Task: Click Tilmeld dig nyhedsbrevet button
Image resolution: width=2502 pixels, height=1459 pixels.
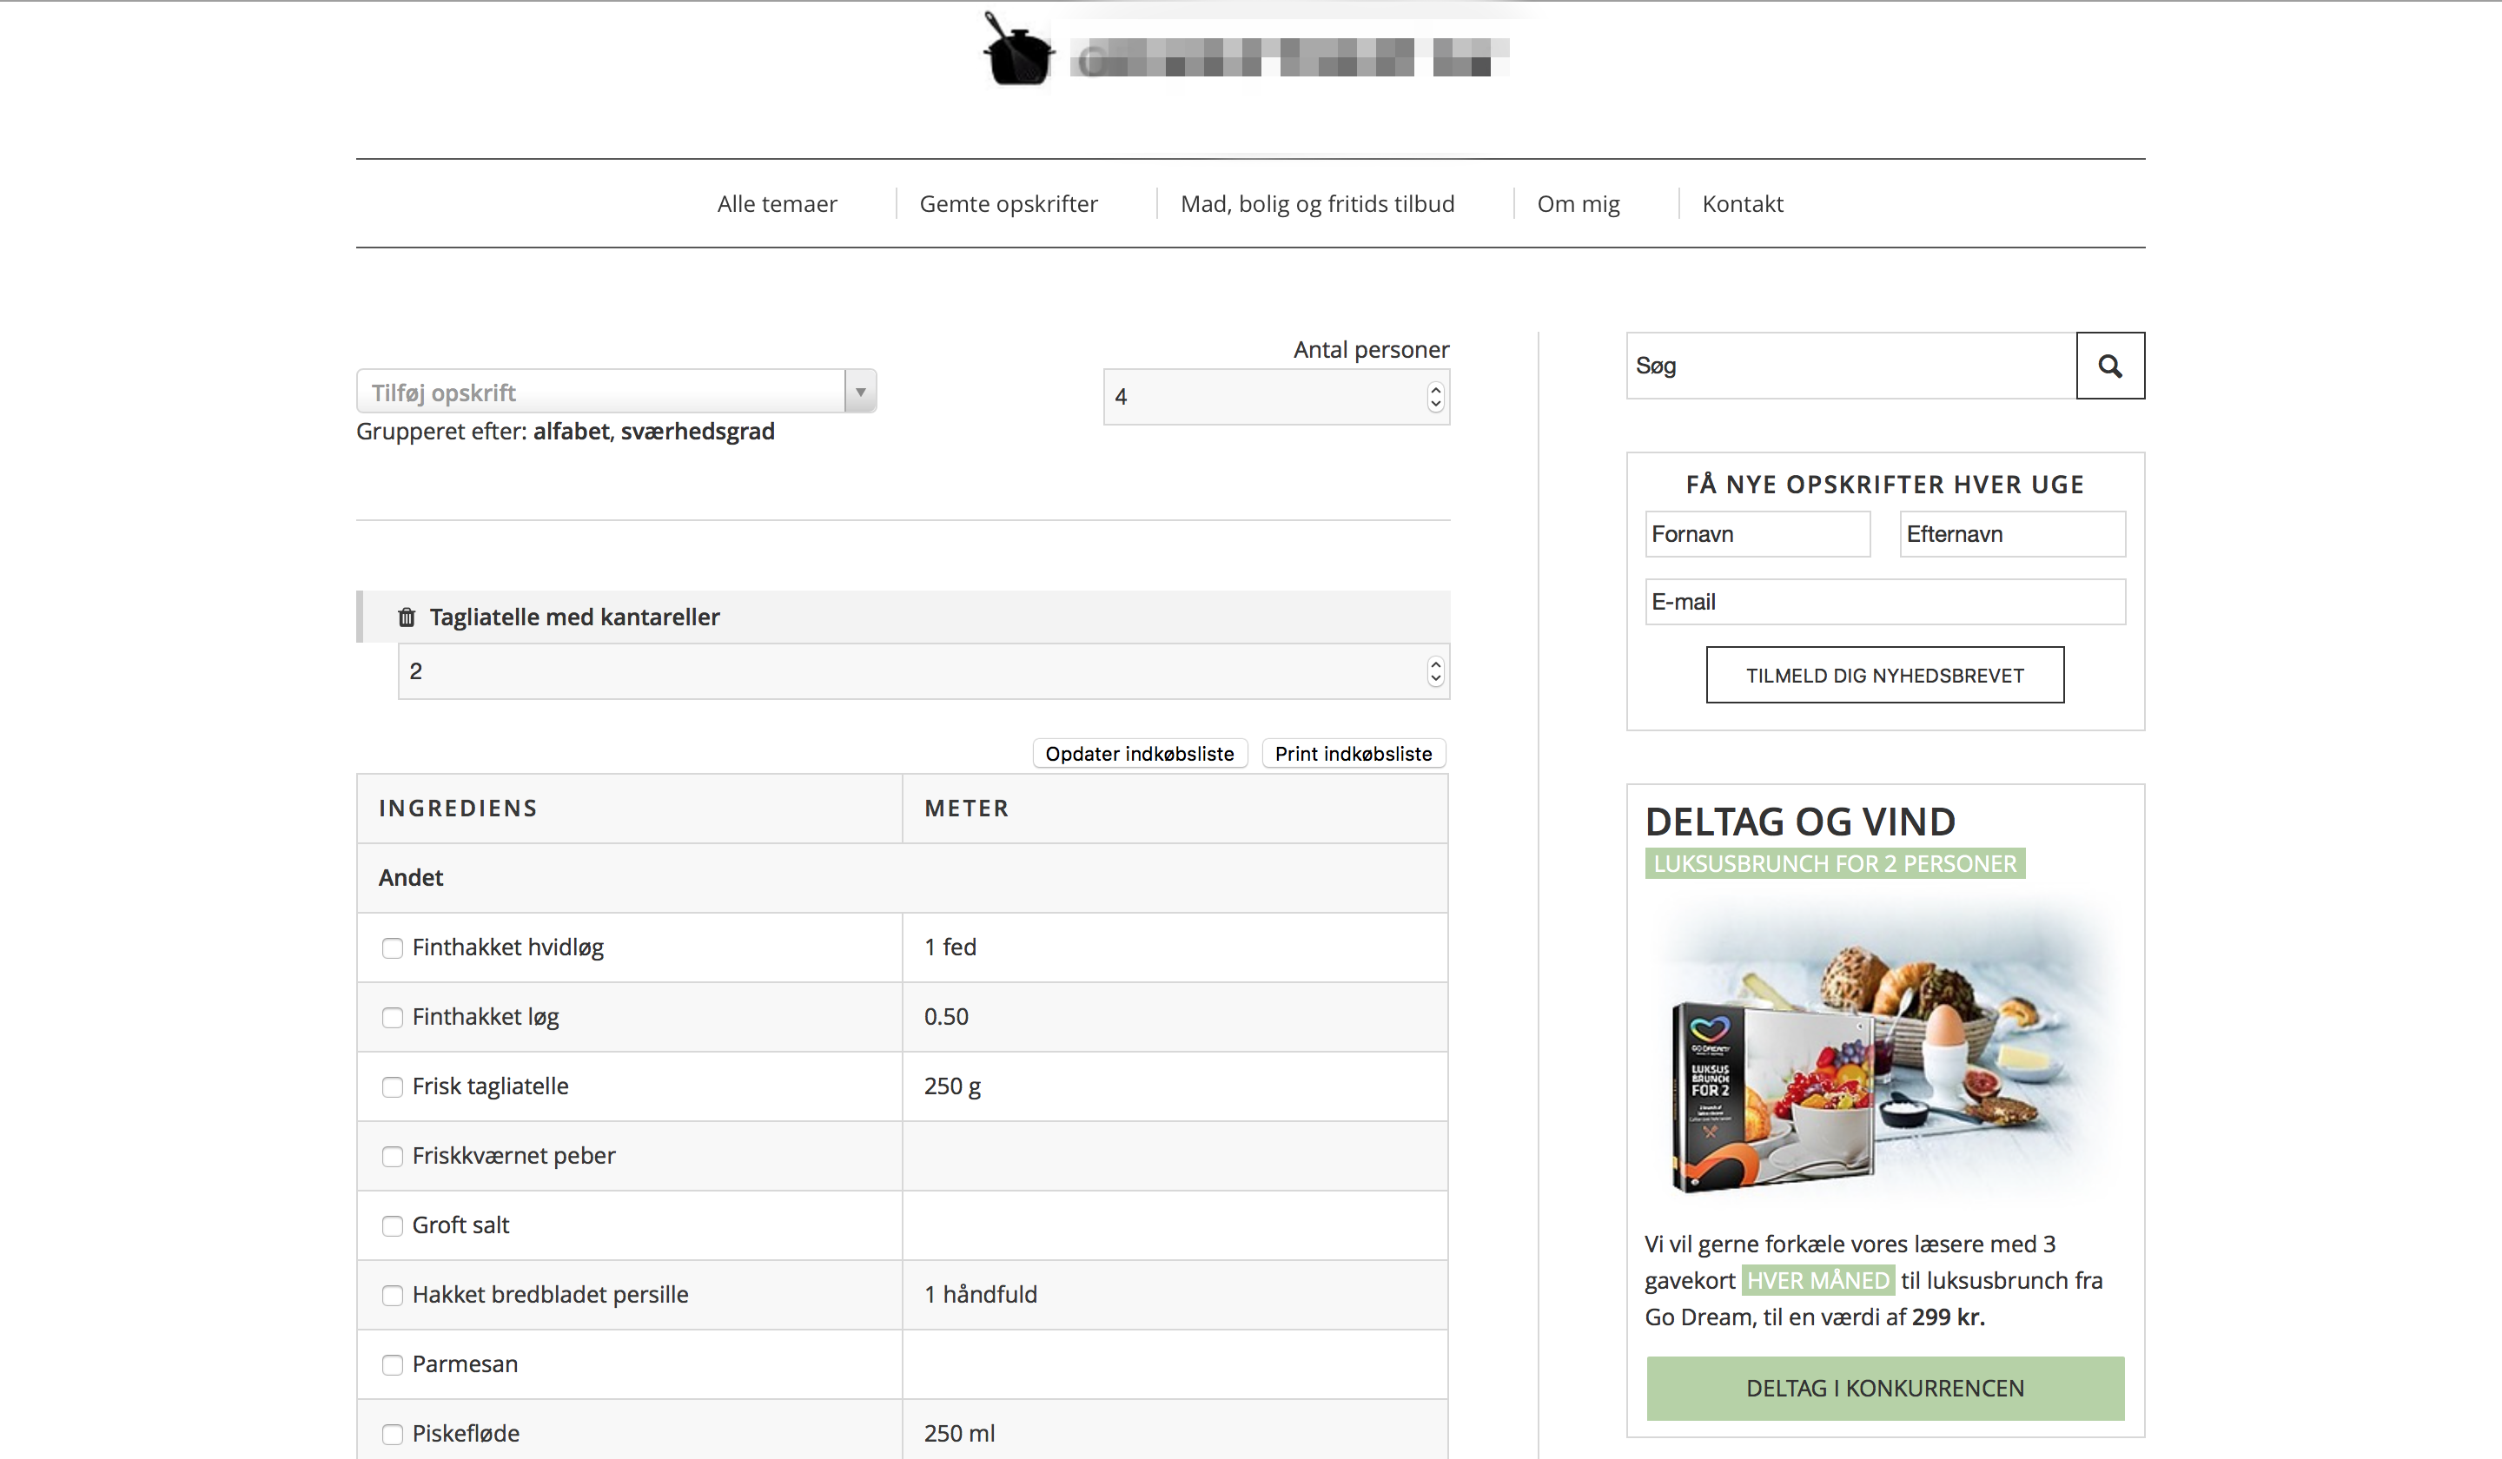Action: 1883,675
